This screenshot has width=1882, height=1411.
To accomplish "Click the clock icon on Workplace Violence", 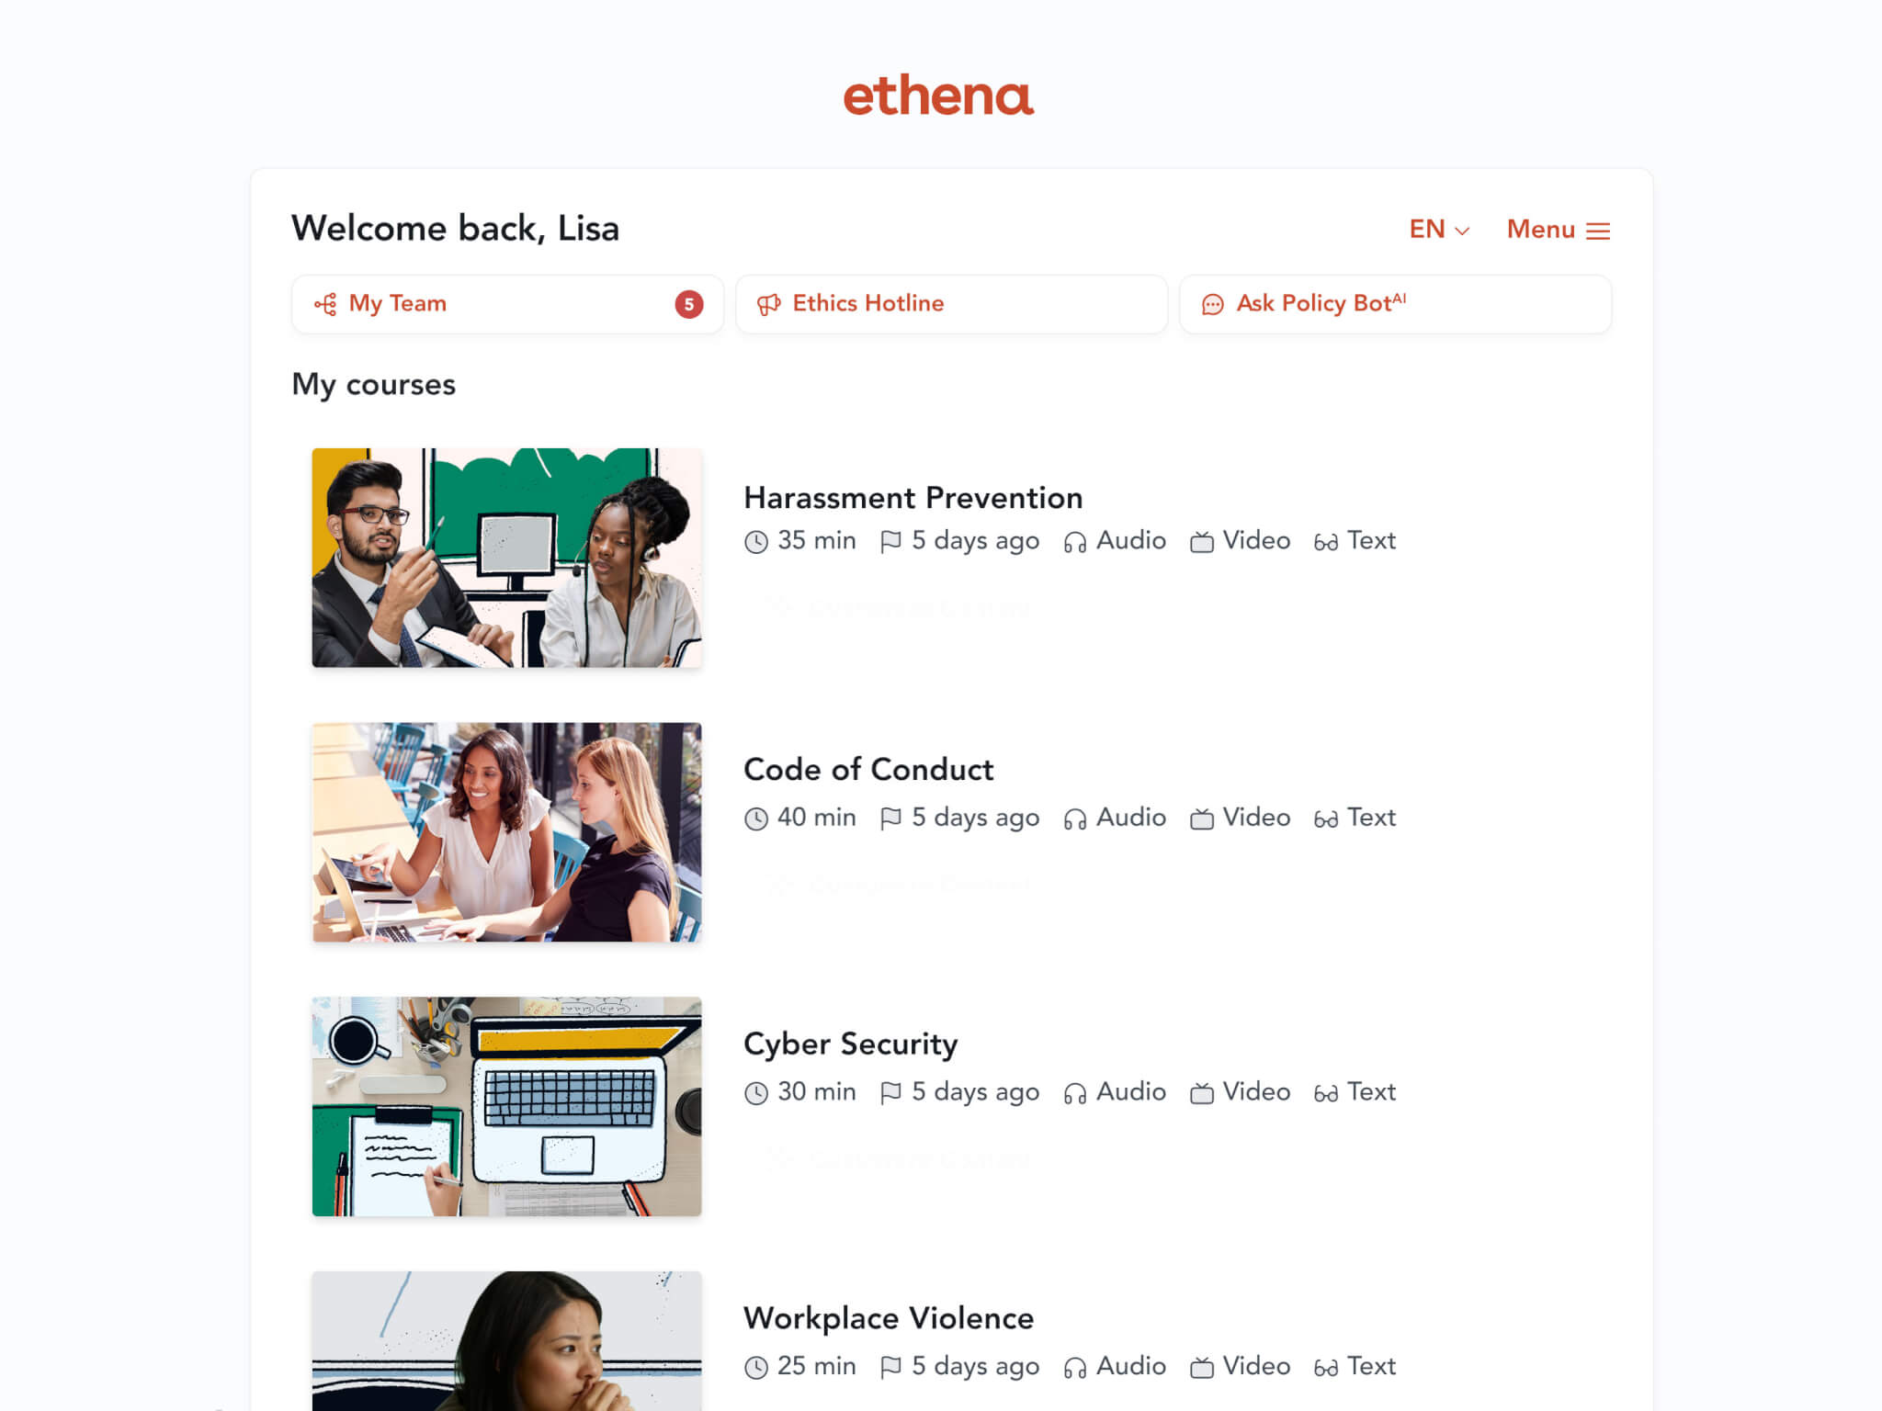I will click(755, 1367).
